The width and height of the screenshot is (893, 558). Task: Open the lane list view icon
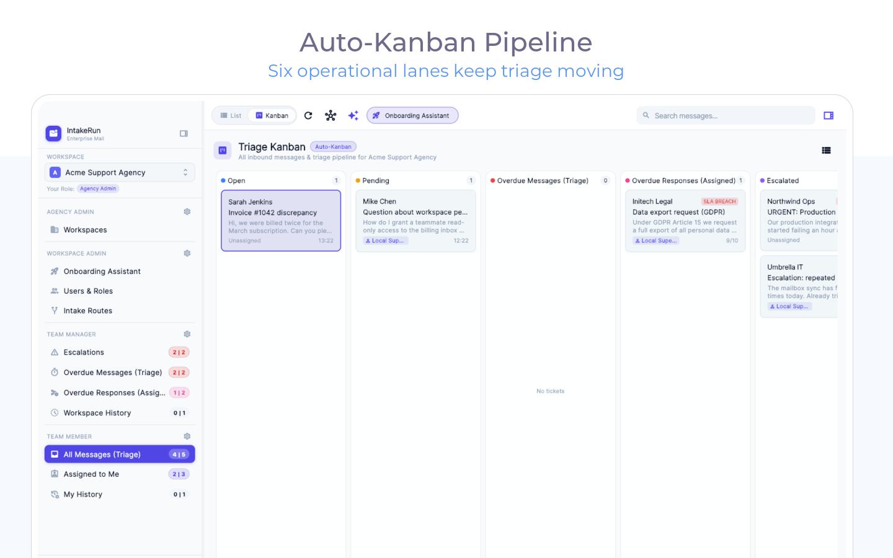coord(826,150)
